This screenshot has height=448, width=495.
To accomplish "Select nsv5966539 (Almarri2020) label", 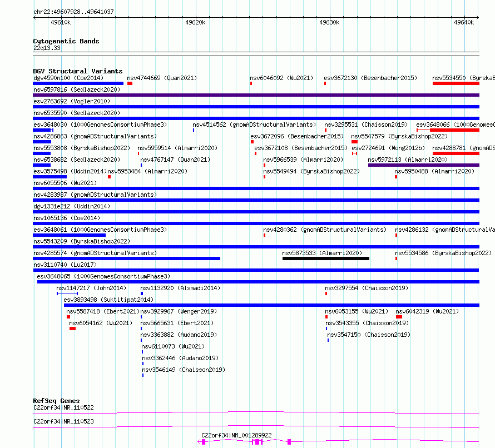I will click(303, 160).
